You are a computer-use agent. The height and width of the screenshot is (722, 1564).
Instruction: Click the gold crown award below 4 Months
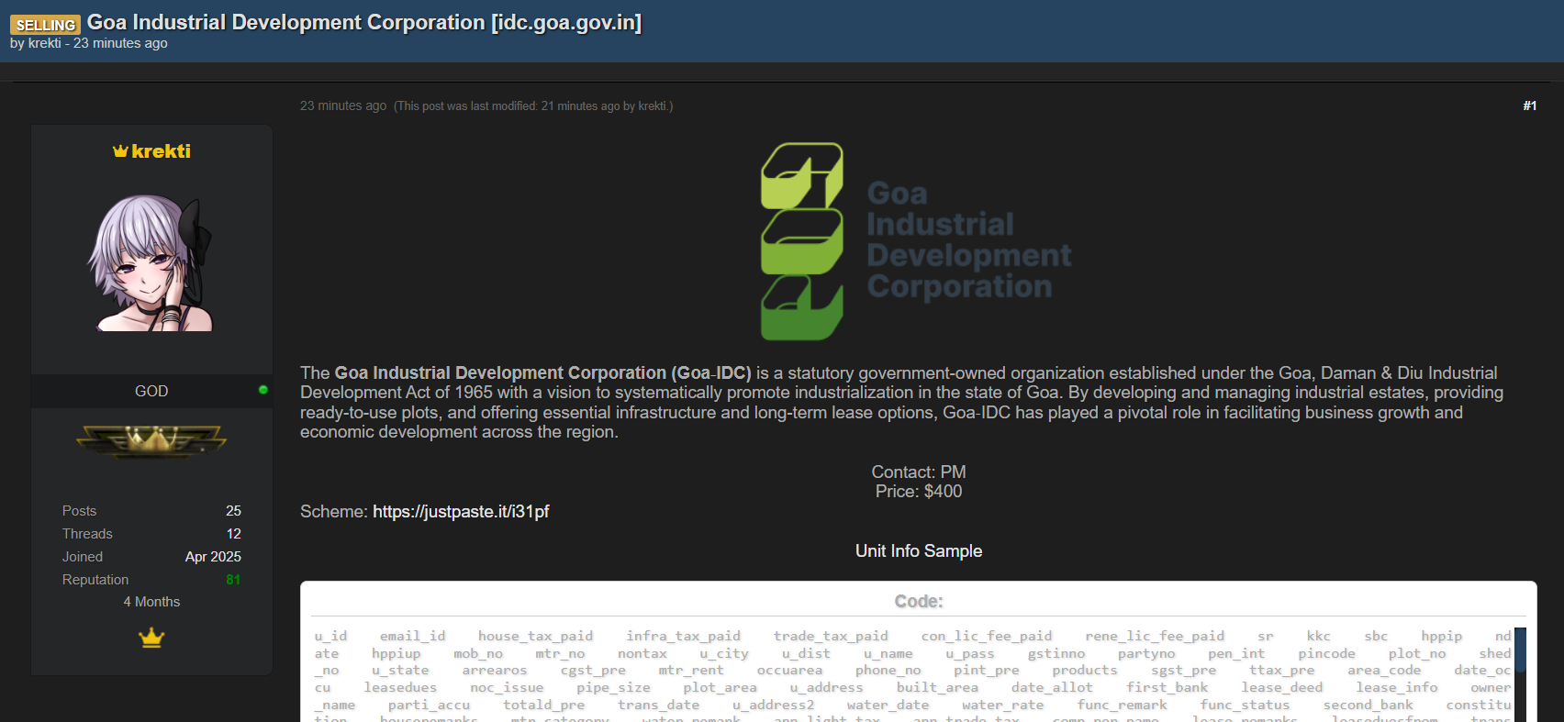151,637
